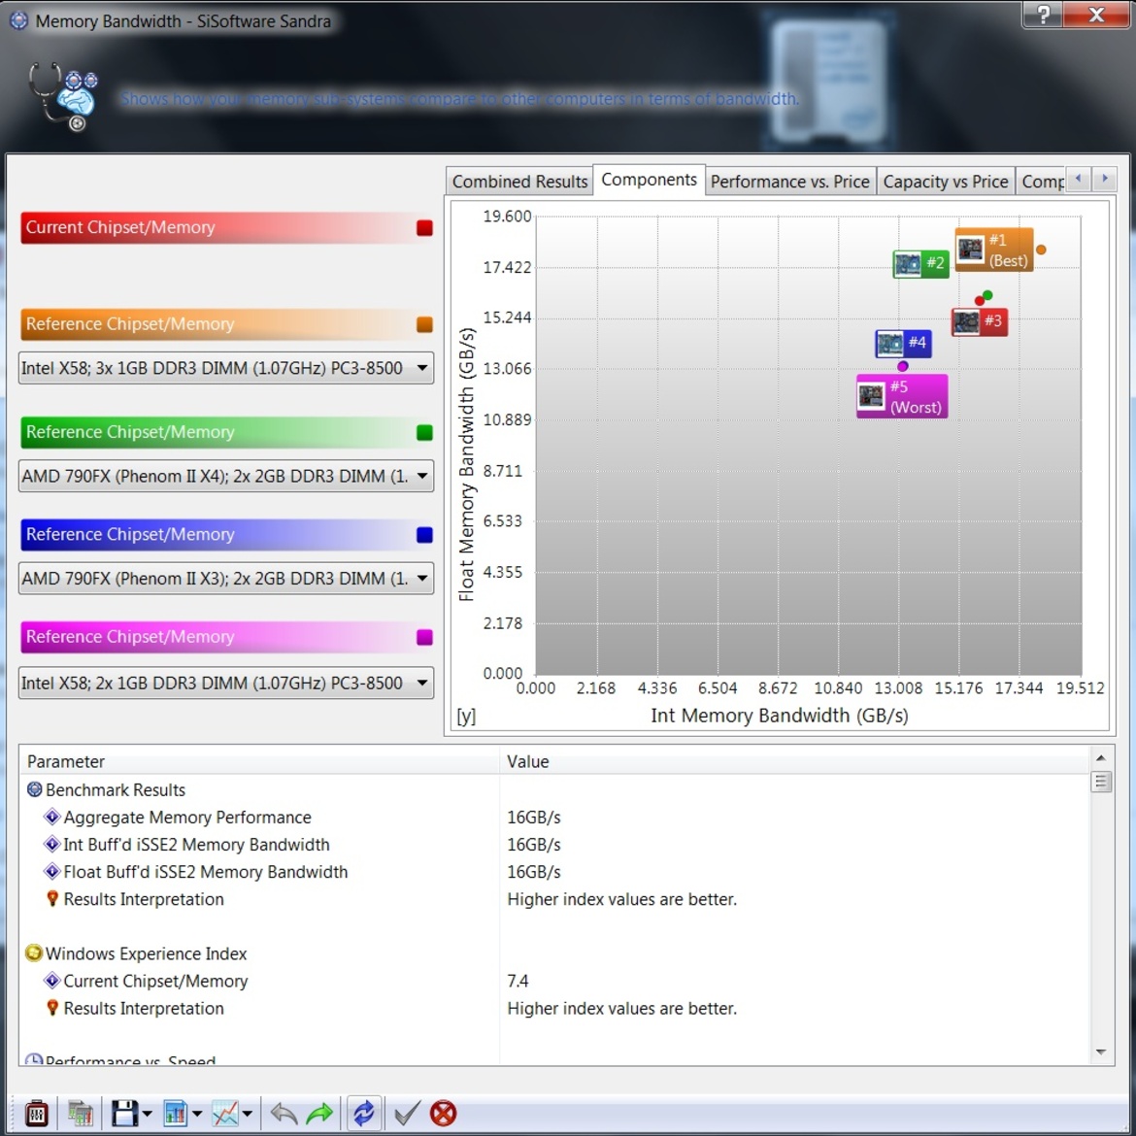
Task: Open the options slider icon in bottom toolbar
Action: pos(36,1113)
